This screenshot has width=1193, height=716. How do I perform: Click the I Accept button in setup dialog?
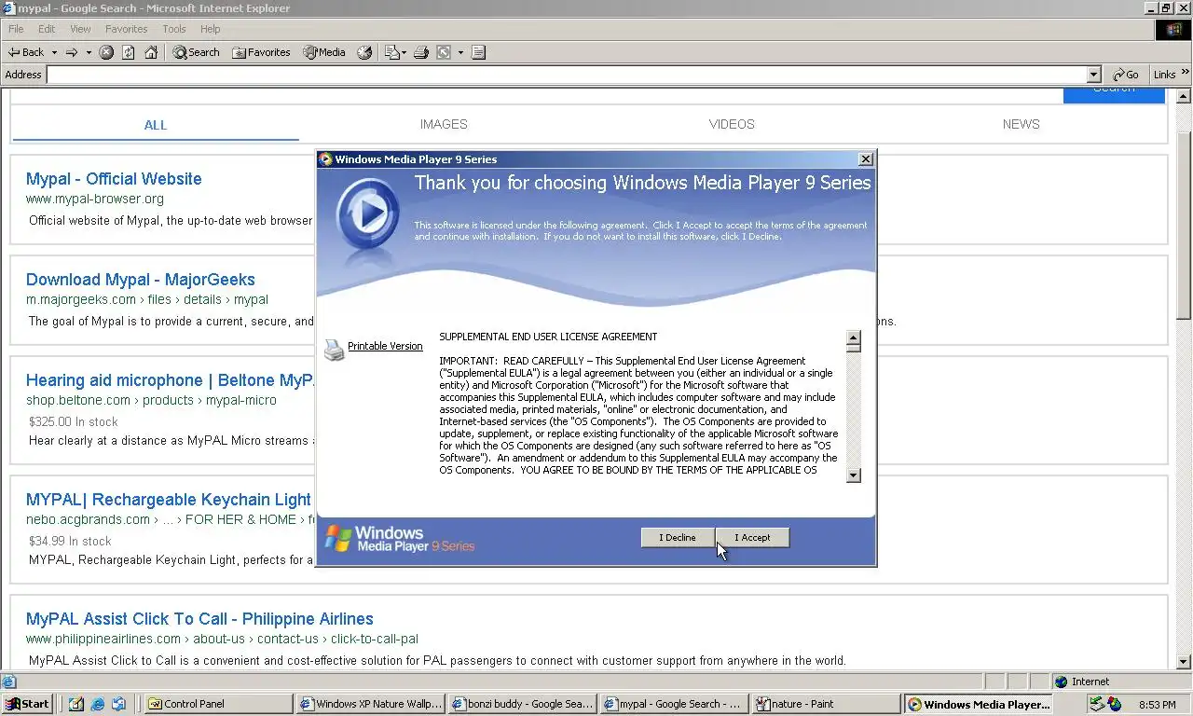pos(752,538)
